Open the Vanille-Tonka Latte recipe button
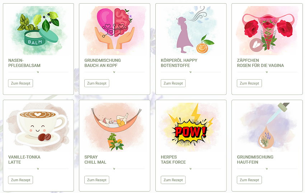305x193 pixels. 20,180
